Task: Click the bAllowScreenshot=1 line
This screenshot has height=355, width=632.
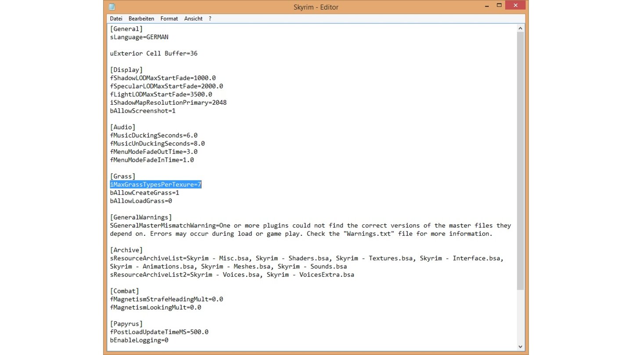Action: pyautogui.click(x=143, y=111)
